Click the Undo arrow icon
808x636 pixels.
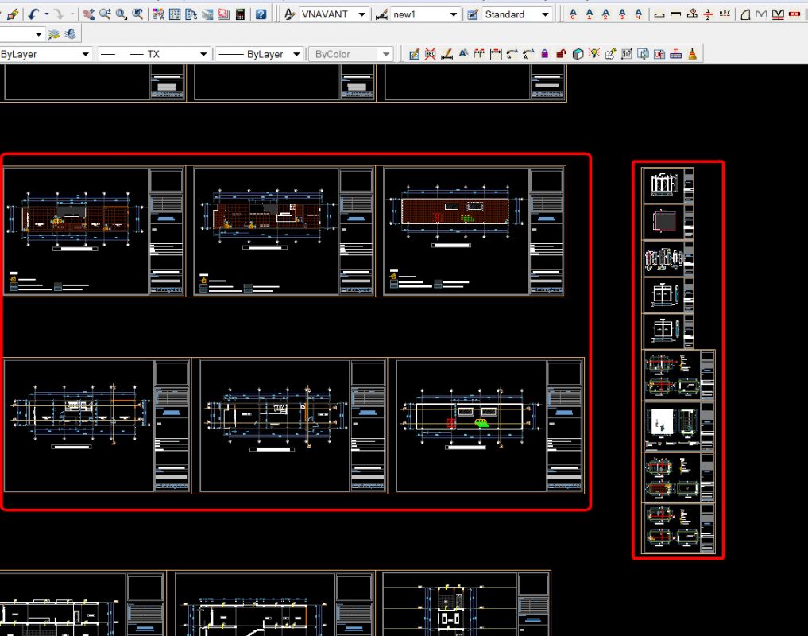click(33, 14)
